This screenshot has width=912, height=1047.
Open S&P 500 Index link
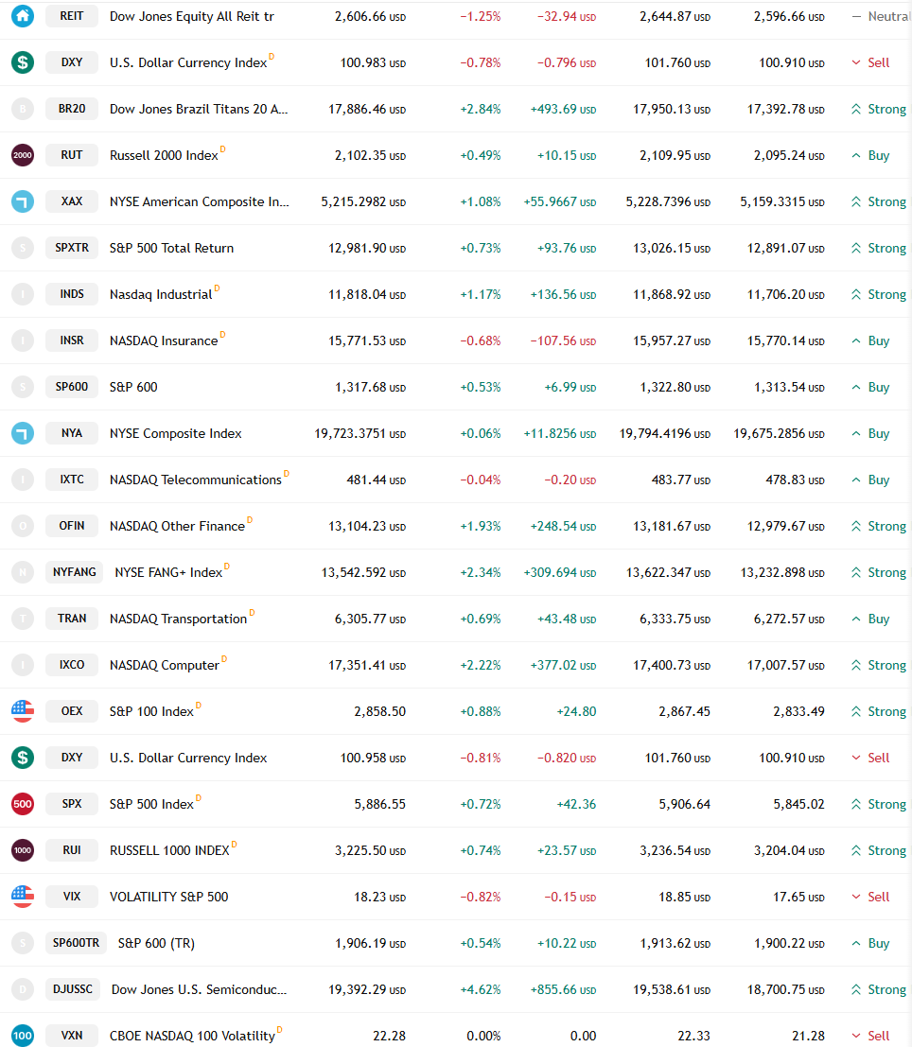coord(151,804)
